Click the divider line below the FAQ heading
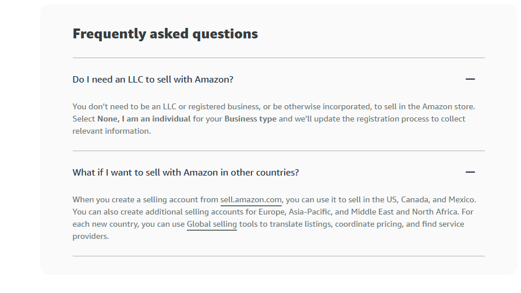Viewport: 521px width, 293px height. [278, 58]
